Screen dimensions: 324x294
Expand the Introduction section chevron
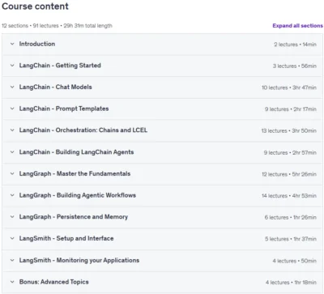(12, 44)
